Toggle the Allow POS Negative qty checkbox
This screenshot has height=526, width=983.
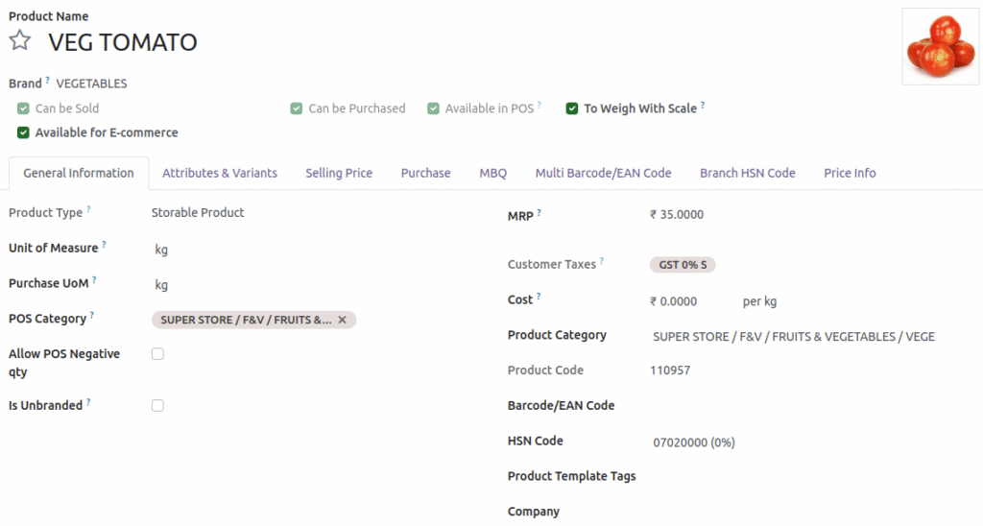[157, 354]
